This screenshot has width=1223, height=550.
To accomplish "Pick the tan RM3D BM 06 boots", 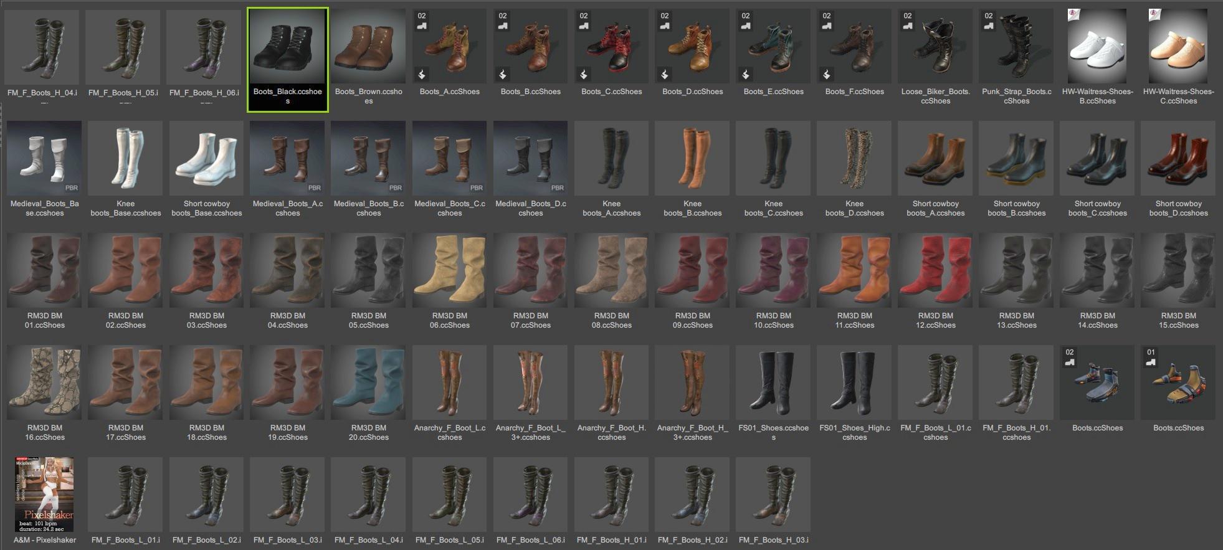I will click(x=449, y=270).
